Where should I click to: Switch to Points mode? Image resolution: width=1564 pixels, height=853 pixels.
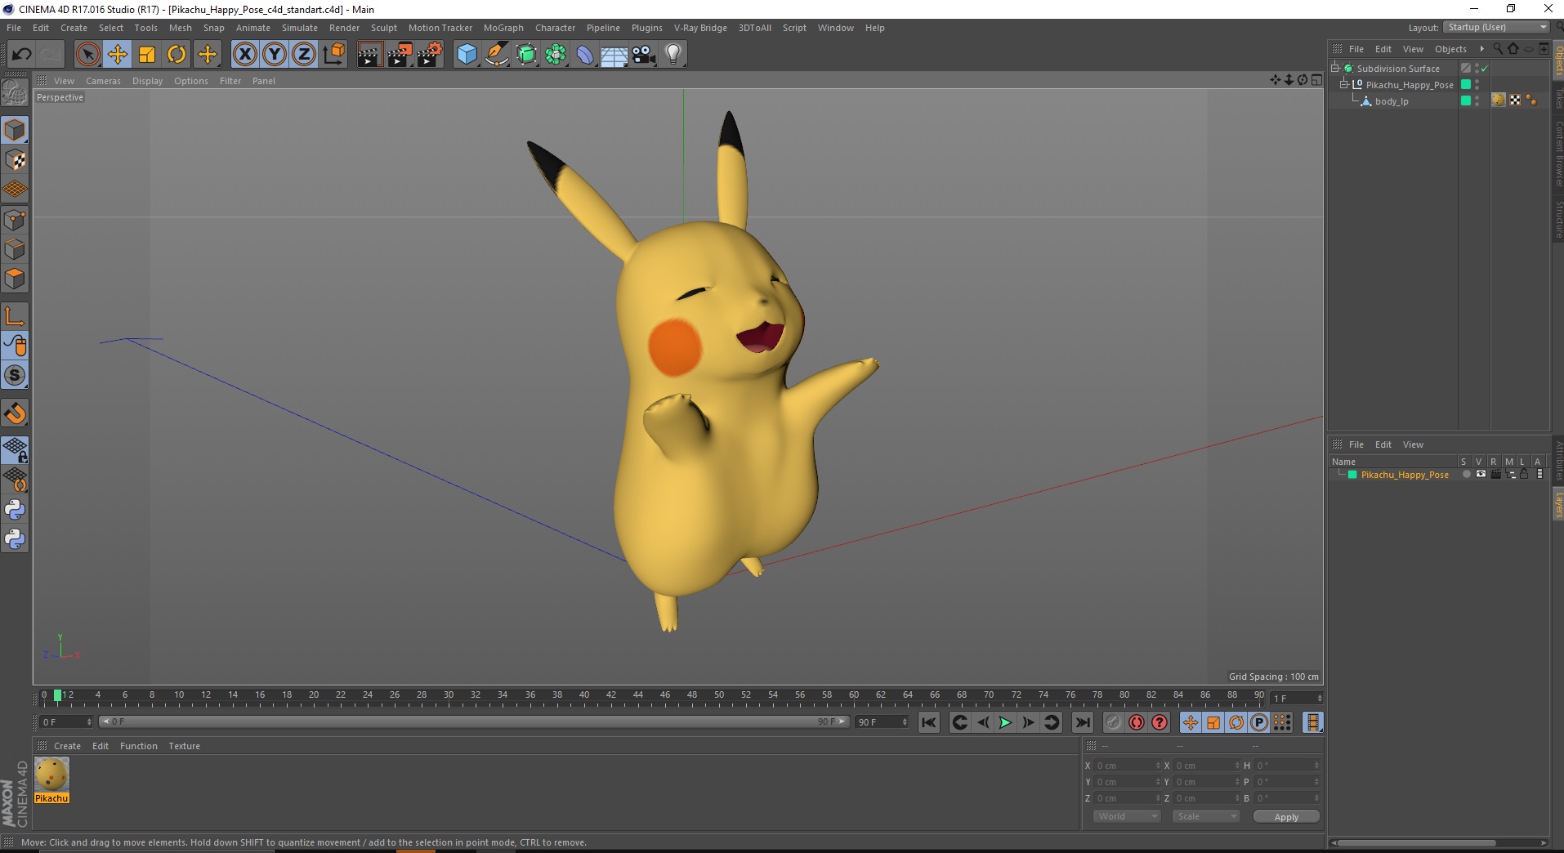coord(15,220)
